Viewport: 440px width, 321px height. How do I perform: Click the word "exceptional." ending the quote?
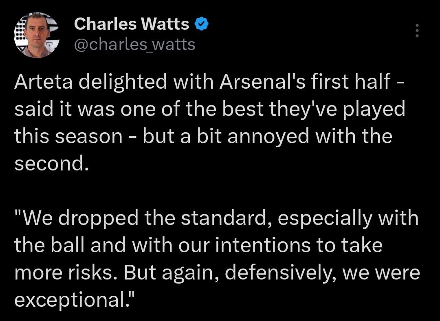[74, 299]
